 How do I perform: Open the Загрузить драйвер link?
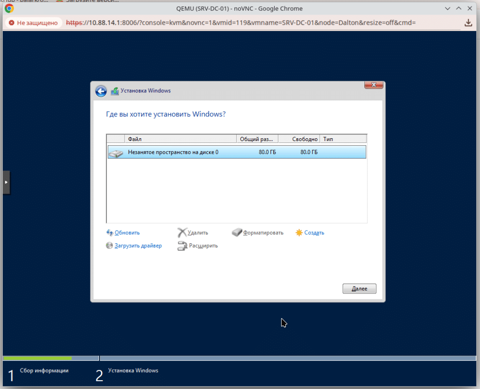tap(138, 246)
